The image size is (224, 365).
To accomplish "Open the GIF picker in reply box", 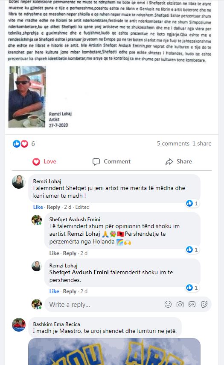I will (192, 304).
